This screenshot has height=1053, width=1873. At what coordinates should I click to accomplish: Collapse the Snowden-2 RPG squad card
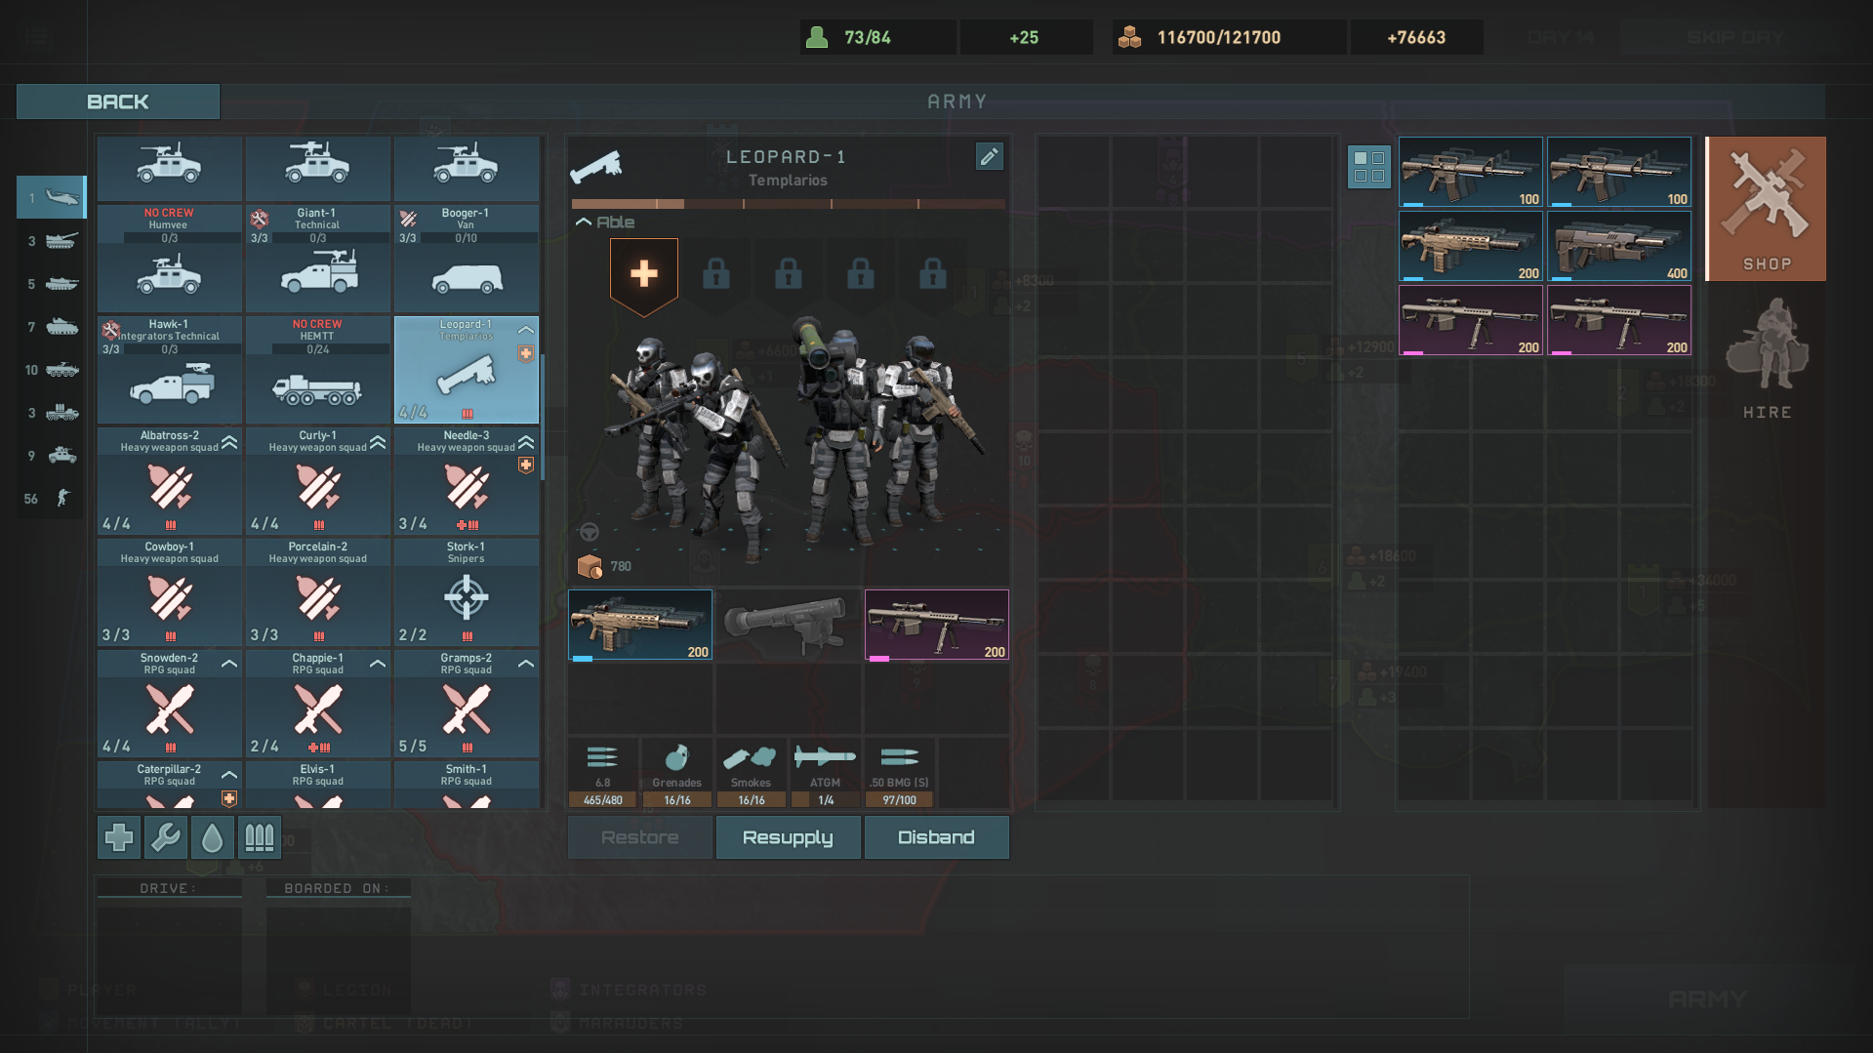point(228,663)
